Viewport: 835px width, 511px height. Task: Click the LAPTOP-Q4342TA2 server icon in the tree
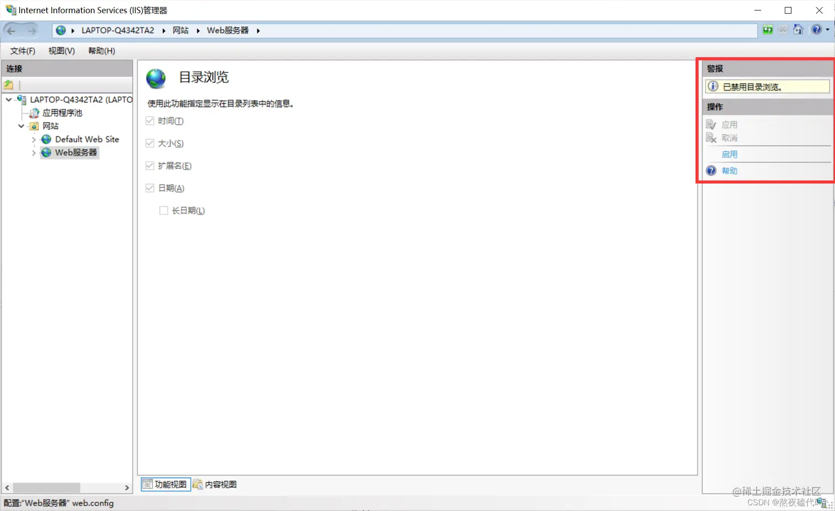[22, 99]
